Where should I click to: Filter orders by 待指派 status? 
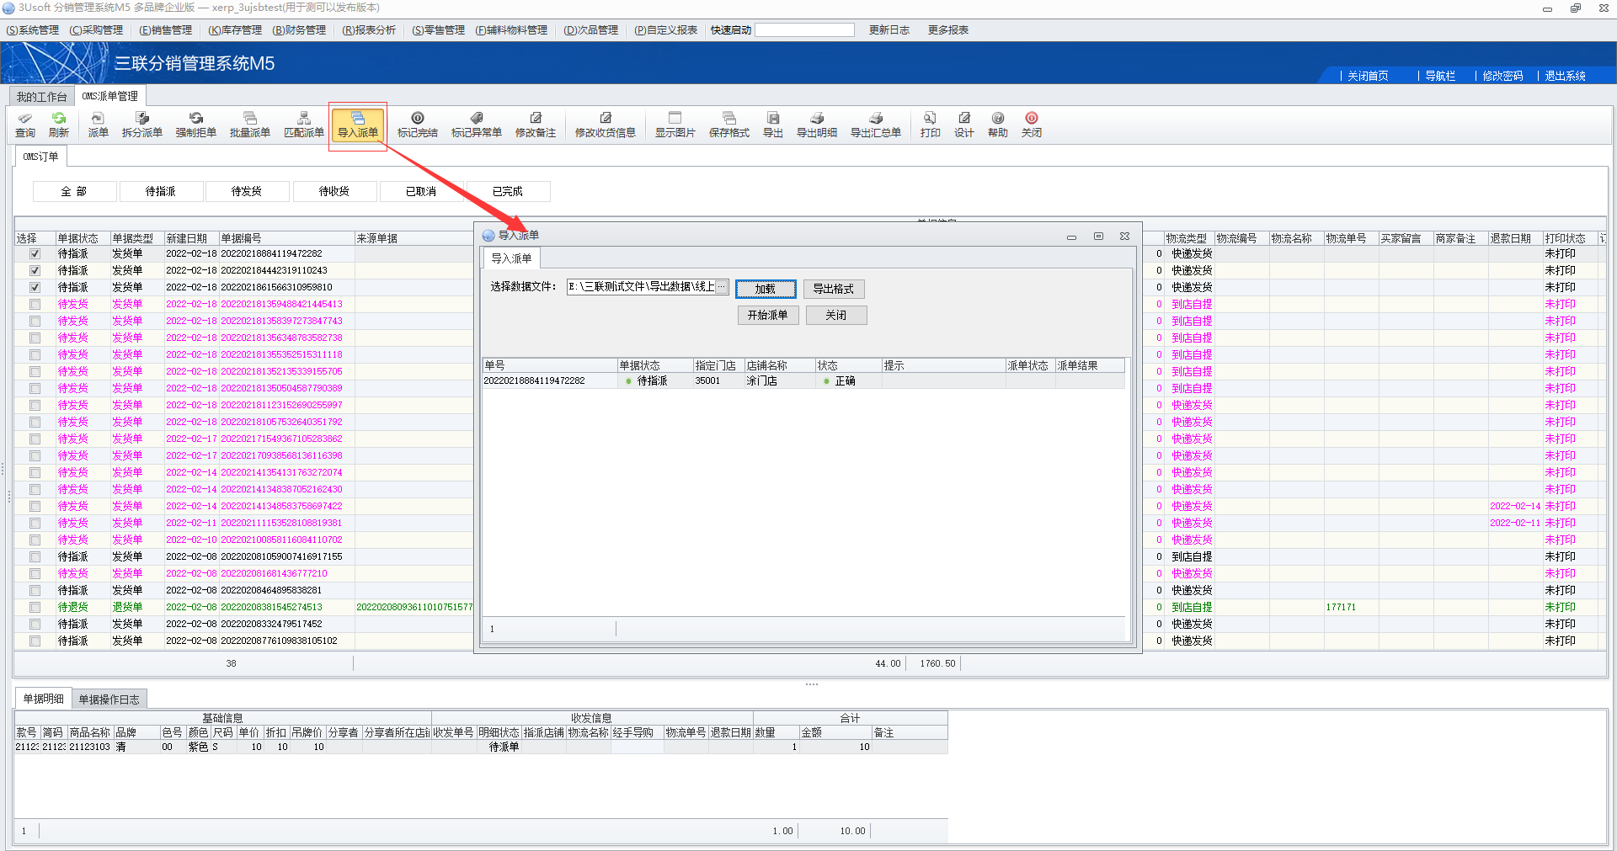161,191
